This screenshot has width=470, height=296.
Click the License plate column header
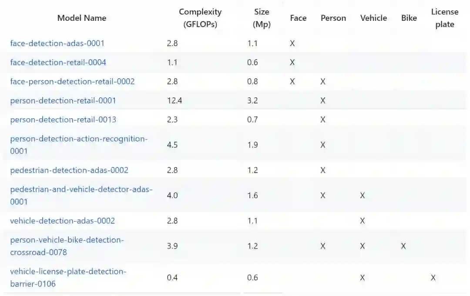(445, 18)
